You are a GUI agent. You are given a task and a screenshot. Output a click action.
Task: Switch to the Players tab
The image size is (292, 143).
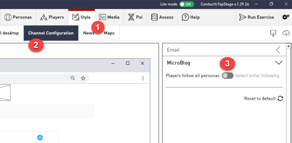(x=52, y=17)
